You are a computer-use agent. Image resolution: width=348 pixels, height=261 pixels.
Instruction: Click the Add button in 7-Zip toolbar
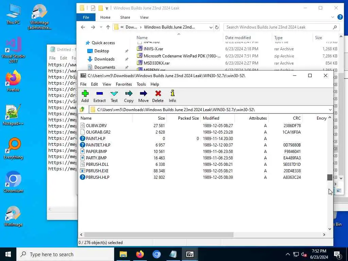click(x=85, y=96)
